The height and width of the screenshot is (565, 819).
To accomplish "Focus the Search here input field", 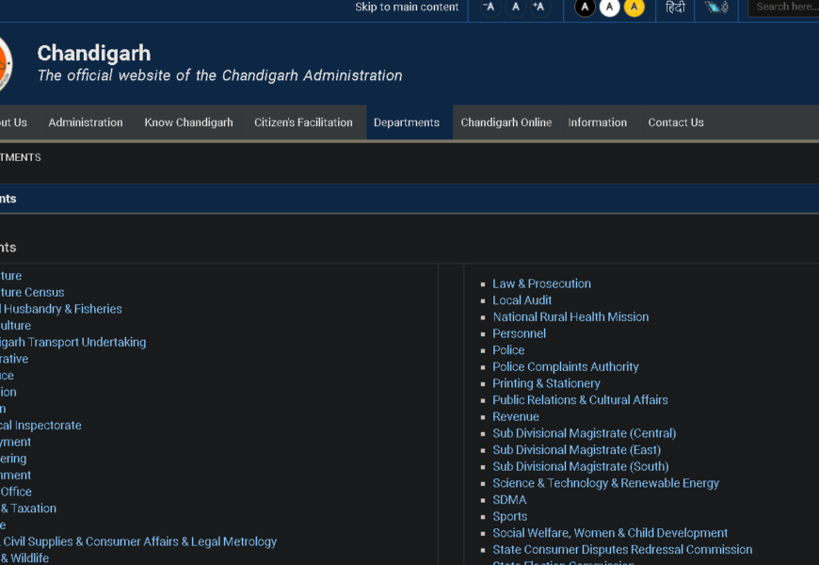I will click(783, 8).
